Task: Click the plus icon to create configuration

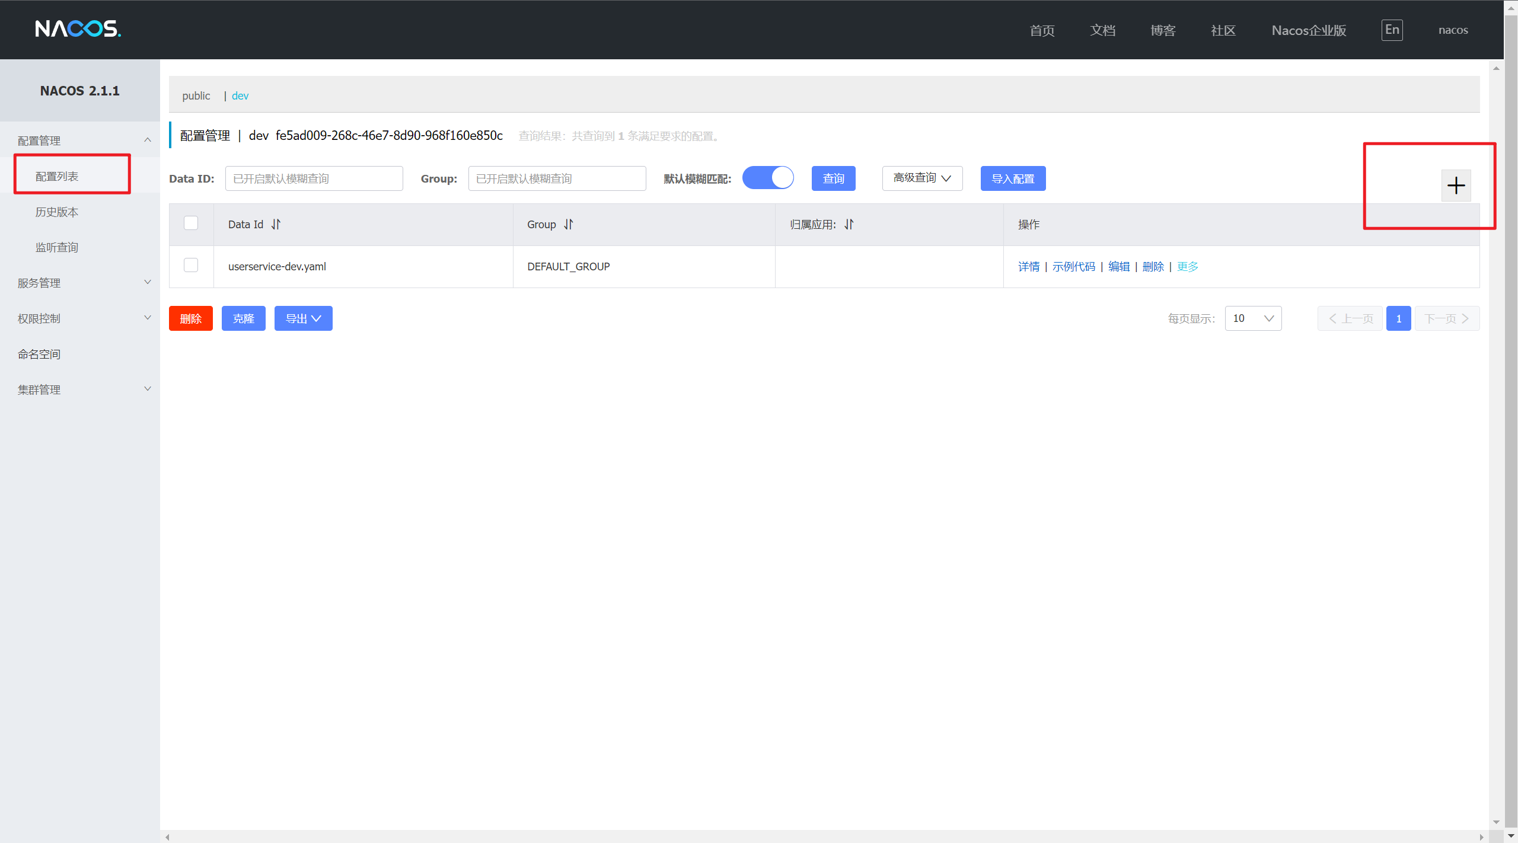Action: [1456, 186]
